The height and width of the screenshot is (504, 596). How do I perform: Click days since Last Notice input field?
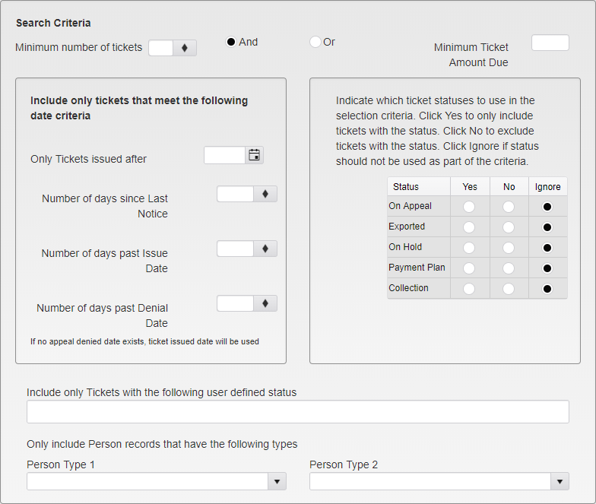(236, 194)
